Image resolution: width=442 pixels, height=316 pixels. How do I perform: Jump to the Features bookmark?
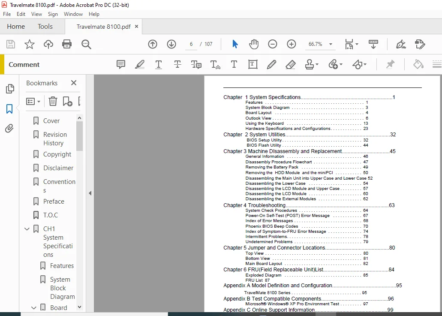point(62,266)
